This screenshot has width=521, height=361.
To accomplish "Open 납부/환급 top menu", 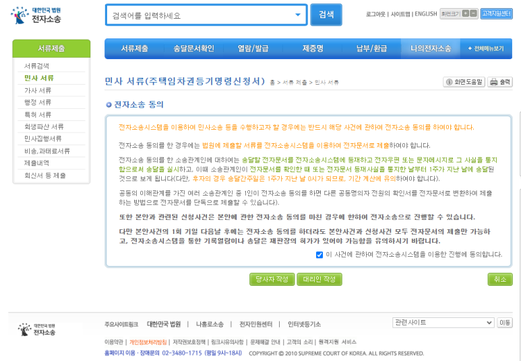I will (x=371, y=48).
